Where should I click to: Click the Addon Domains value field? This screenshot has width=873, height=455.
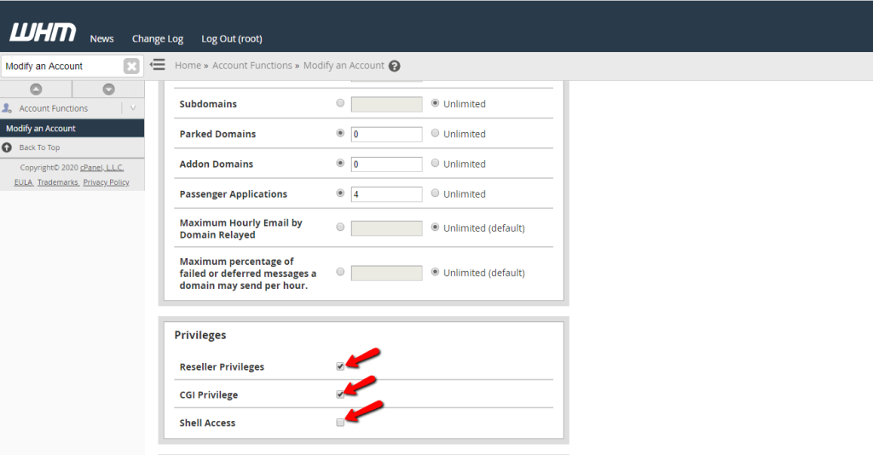click(386, 164)
